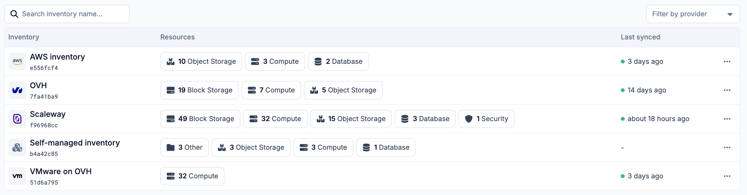The image size is (747, 195).
Task: Click the OVH Block Storage drive icon
Action: pos(171,90)
